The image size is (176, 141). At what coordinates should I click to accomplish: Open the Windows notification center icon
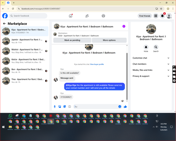point(171,127)
